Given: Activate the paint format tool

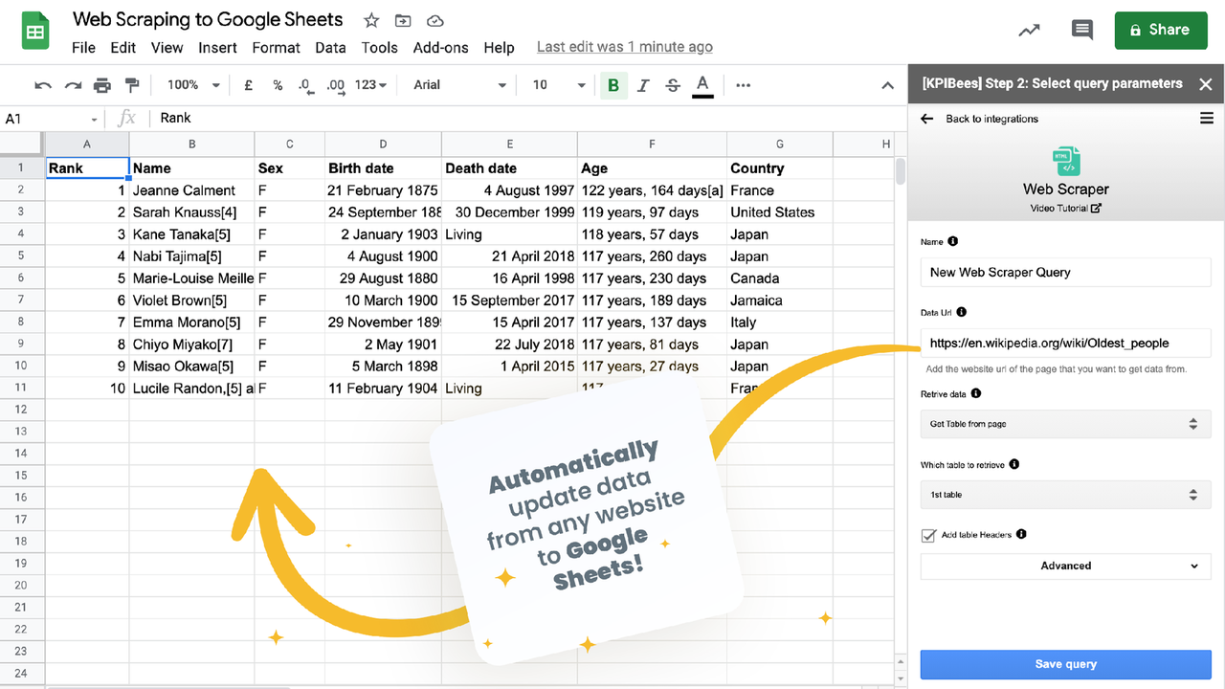Looking at the screenshot, I should 132,85.
